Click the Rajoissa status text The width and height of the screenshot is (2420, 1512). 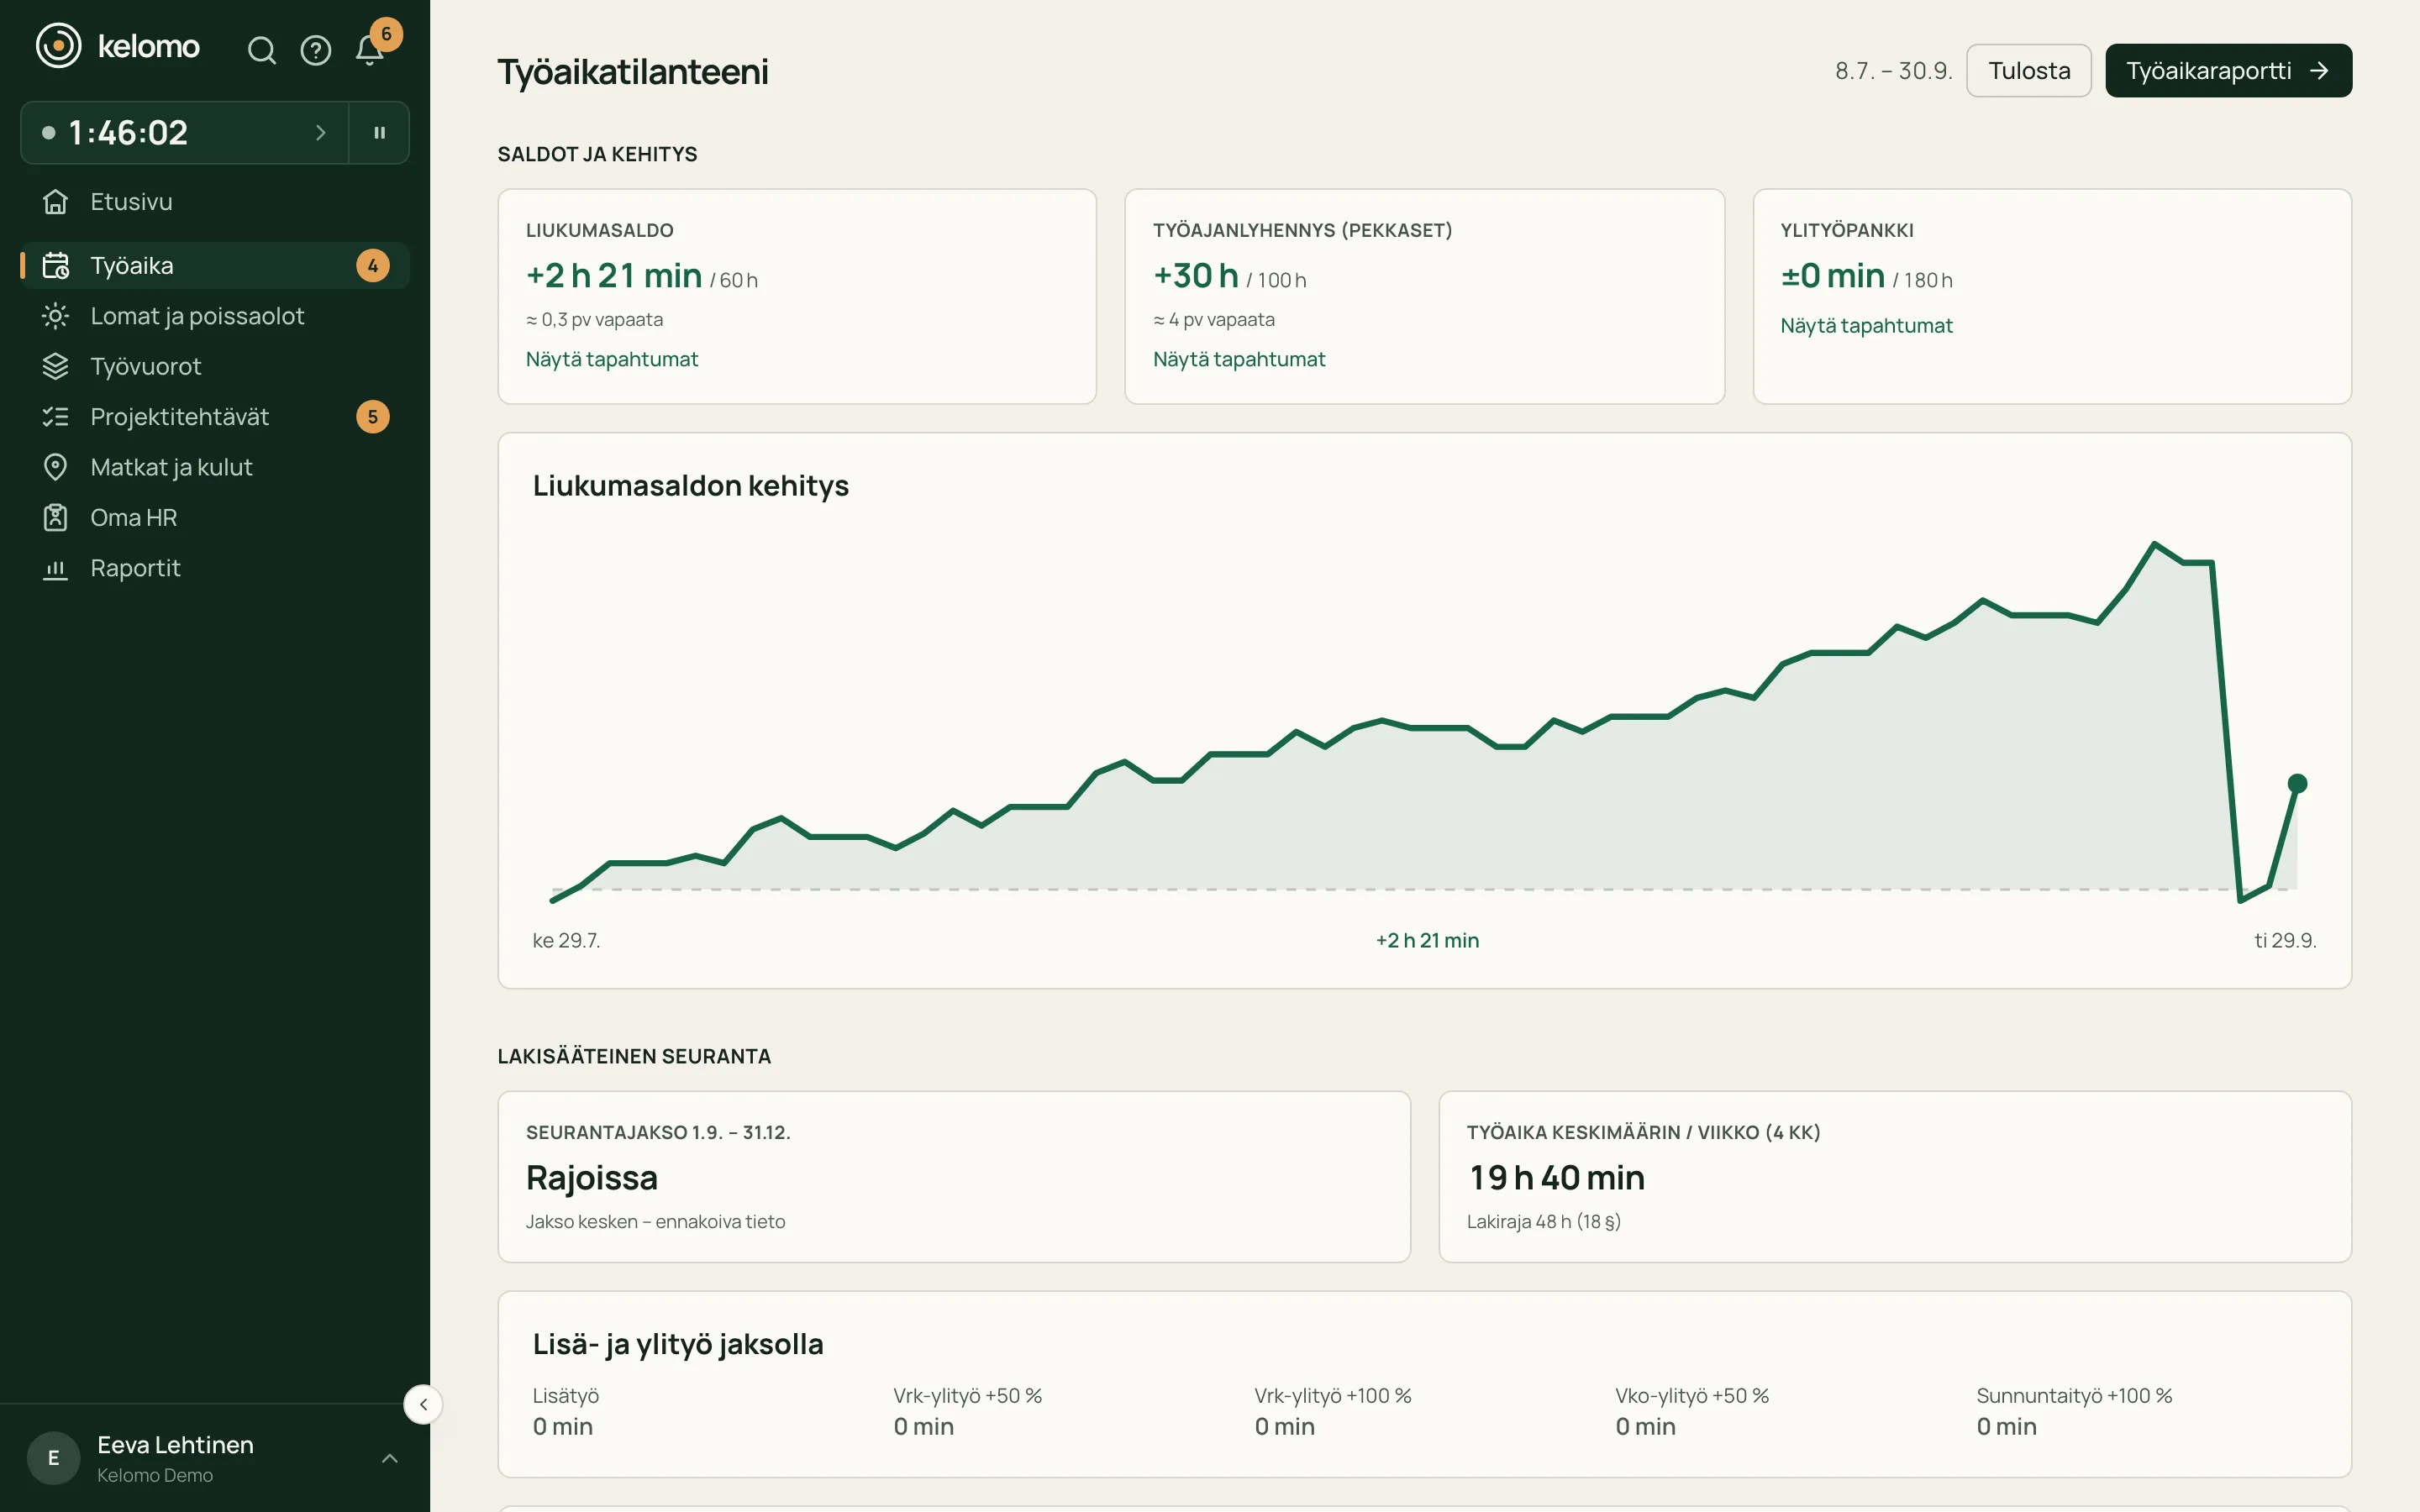(x=592, y=1178)
